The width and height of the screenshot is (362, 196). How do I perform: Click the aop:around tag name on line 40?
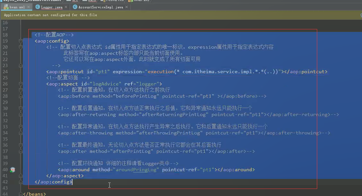pyautogui.click(x=75, y=170)
